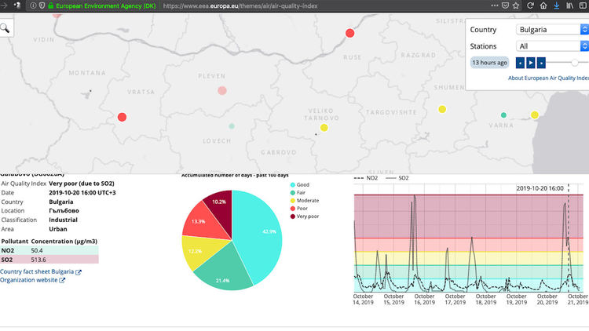Click yellow station marker at Veliko Tarnovo
This screenshot has height=331, width=589.
coord(324,127)
